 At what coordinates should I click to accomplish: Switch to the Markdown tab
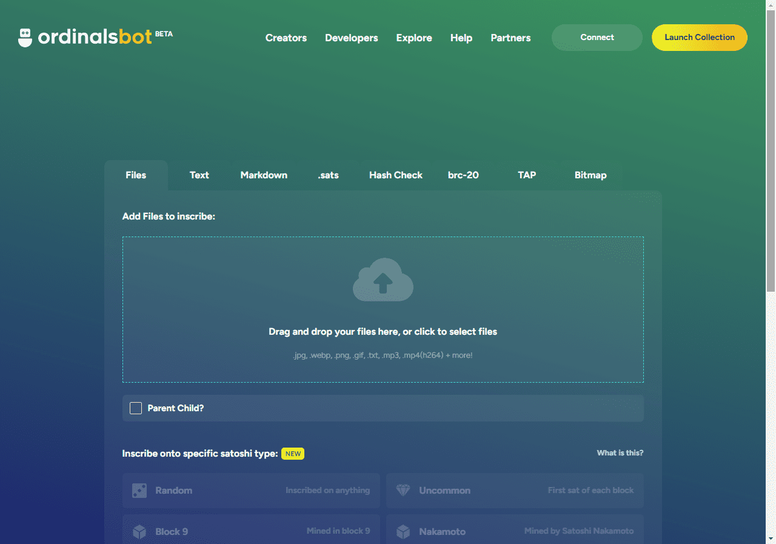[264, 175]
